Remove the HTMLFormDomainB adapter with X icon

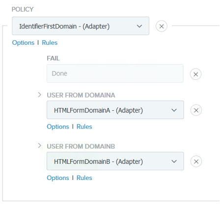(x=196, y=161)
